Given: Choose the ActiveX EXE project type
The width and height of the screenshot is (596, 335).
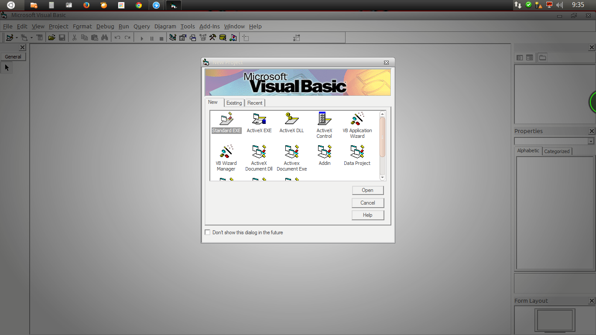Looking at the screenshot, I should [259, 123].
